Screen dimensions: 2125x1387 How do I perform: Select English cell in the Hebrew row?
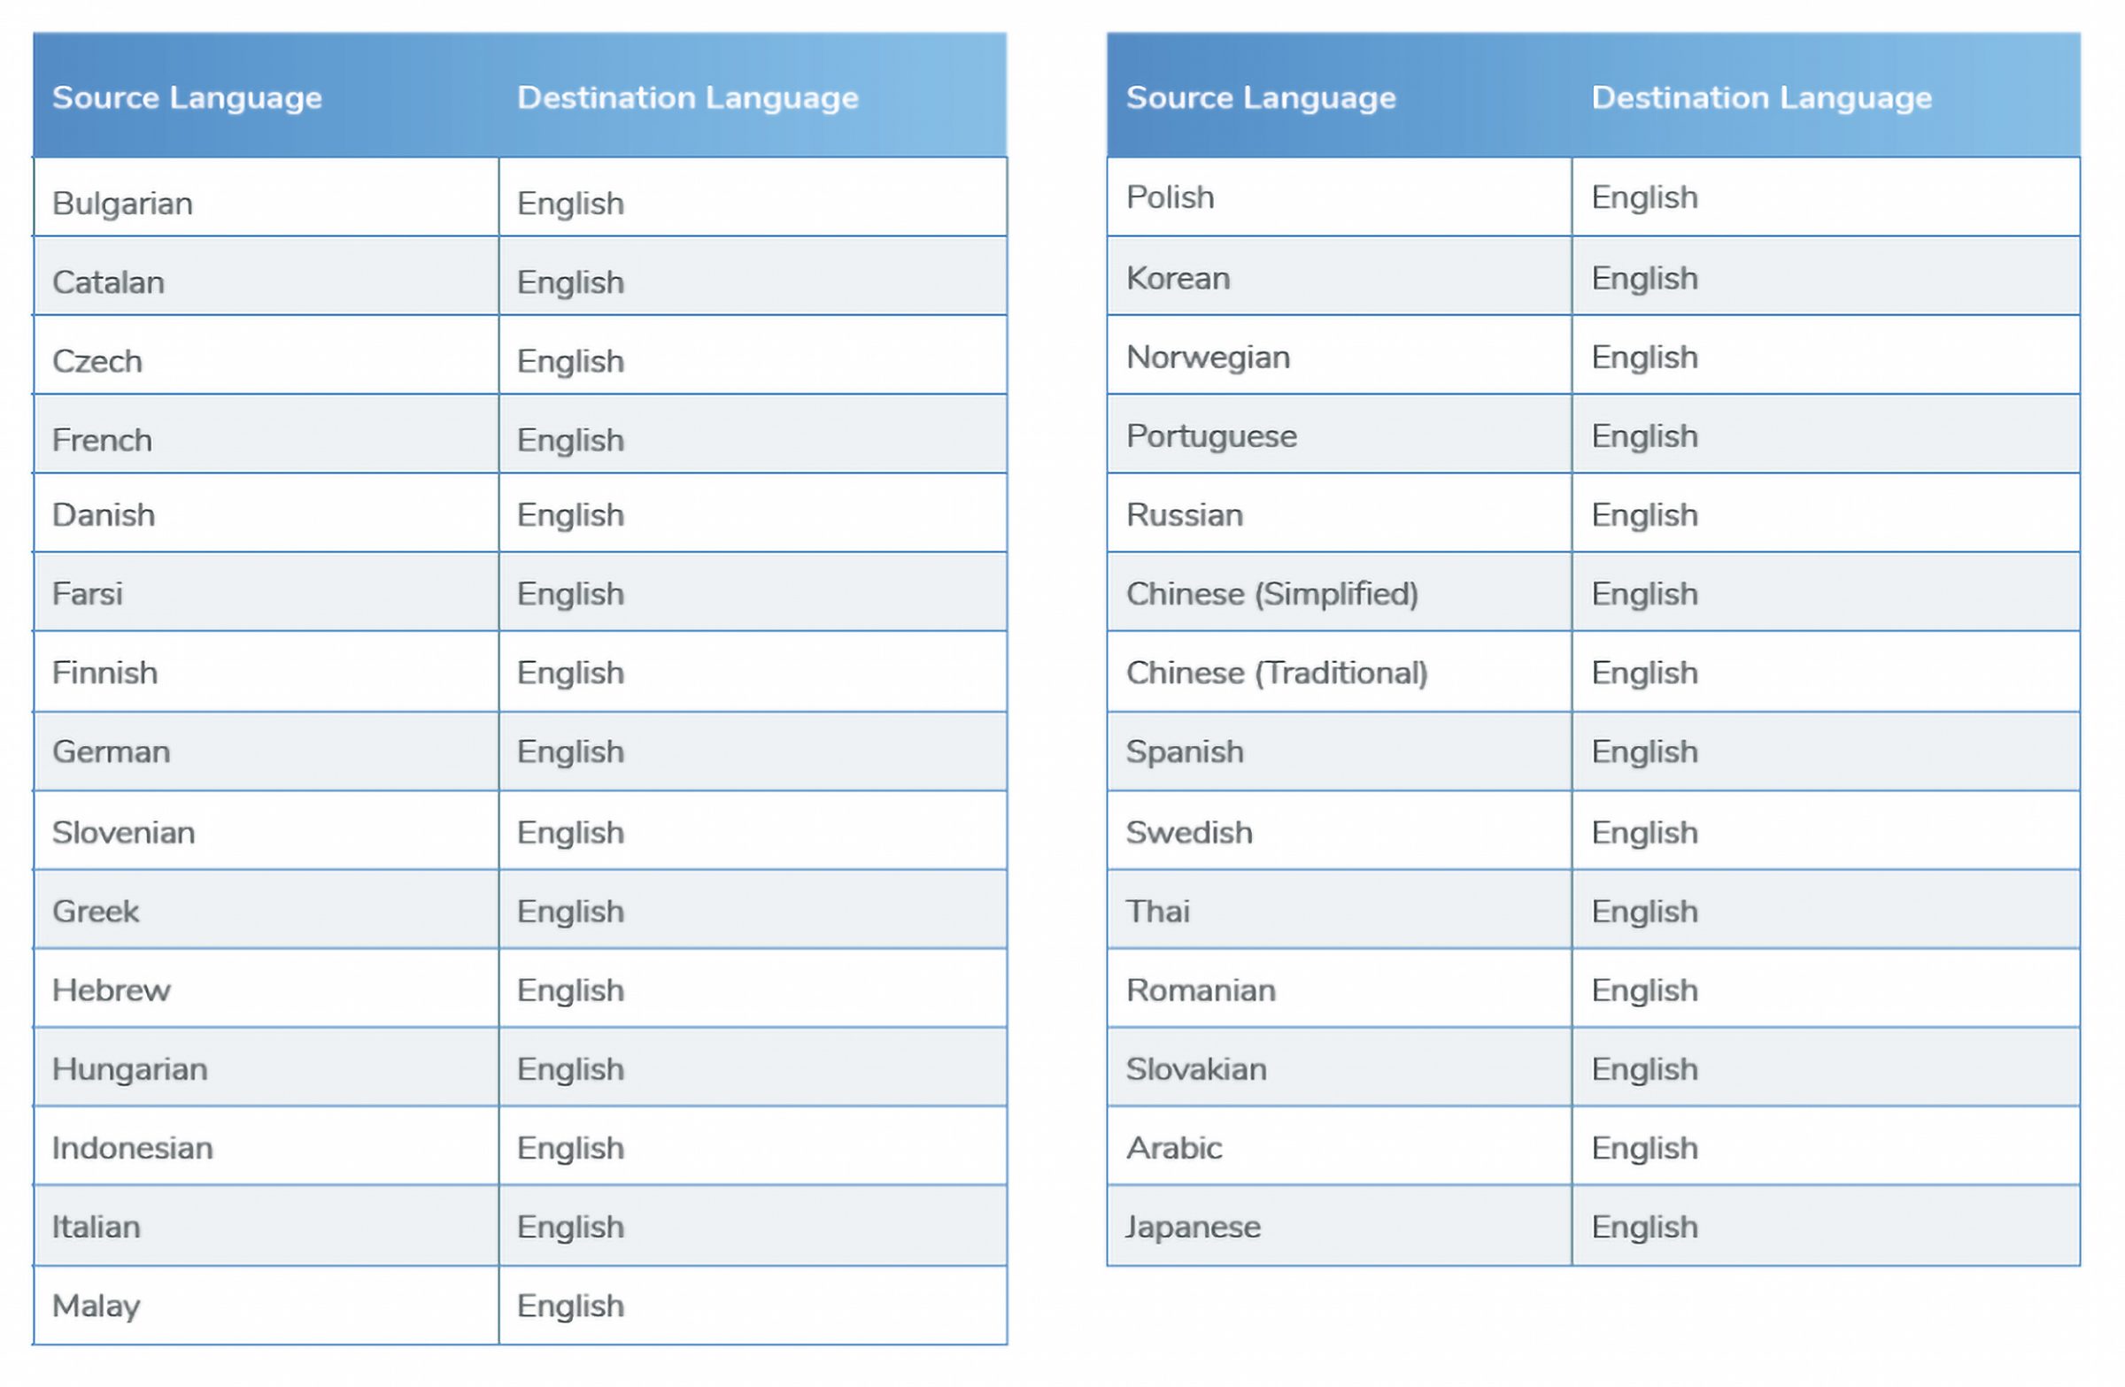click(753, 988)
